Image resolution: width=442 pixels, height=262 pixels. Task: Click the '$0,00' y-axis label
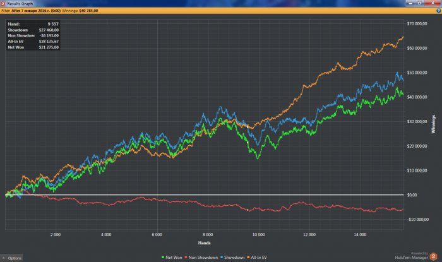pyautogui.click(x=412, y=195)
